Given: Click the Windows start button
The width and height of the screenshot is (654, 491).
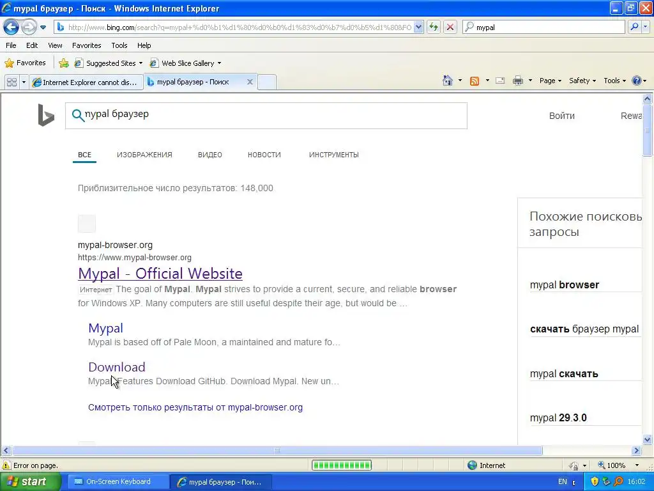Looking at the screenshot, I should [30, 482].
